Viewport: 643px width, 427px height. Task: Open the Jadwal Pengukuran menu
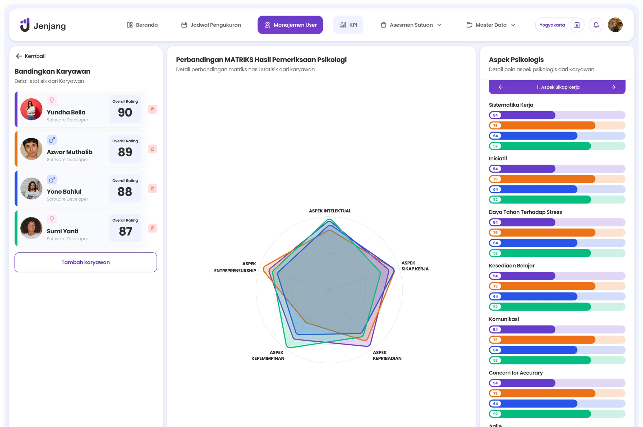[211, 25]
